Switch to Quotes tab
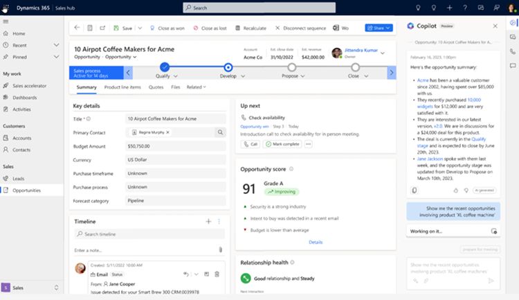This screenshot has height=300, width=519. point(156,87)
